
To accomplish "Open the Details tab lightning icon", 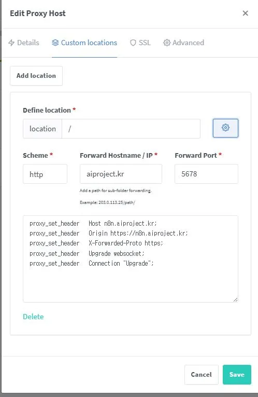I will point(11,43).
